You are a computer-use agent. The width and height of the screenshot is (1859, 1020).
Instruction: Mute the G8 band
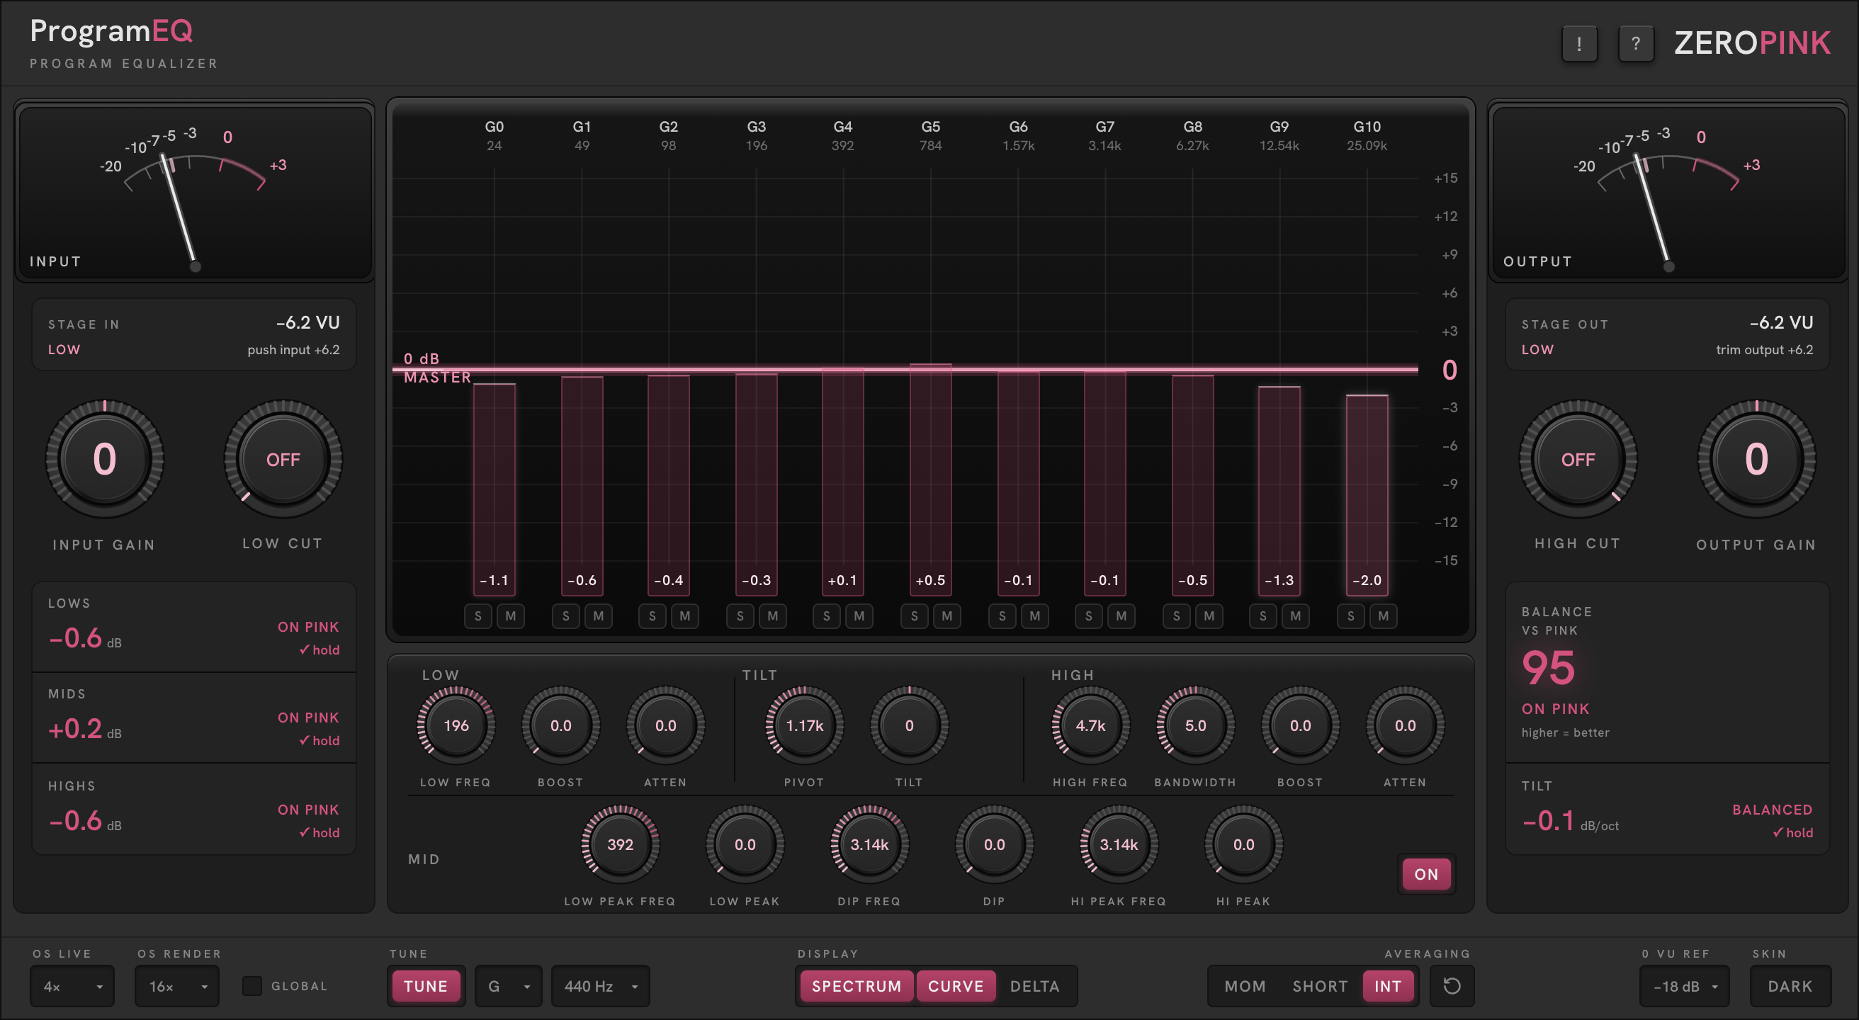tap(1209, 616)
